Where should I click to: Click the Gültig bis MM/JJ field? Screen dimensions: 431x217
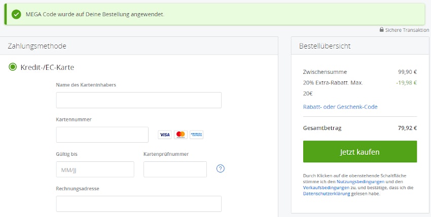click(95, 169)
